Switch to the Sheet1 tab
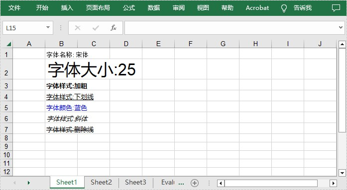This screenshot has height=190, width=347. [x=67, y=182]
